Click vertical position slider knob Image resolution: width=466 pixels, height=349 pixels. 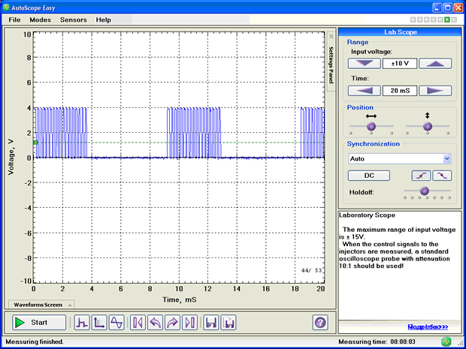pos(428,126)
